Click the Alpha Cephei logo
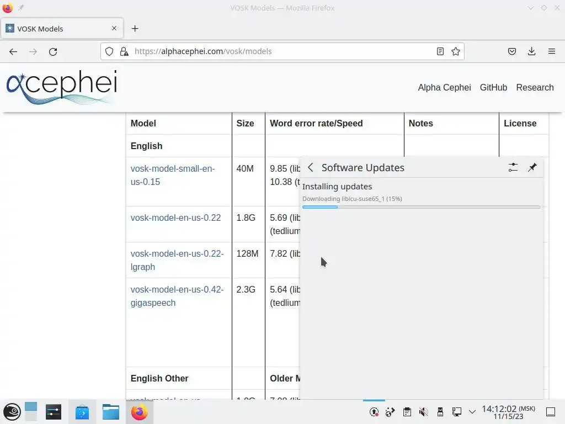The height and width of the screenshot is (424, 565). pyautogui.click(x=62, y=88)
